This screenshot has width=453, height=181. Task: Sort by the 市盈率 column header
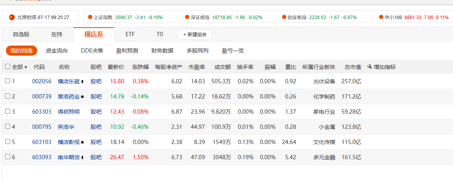(197, 67)
